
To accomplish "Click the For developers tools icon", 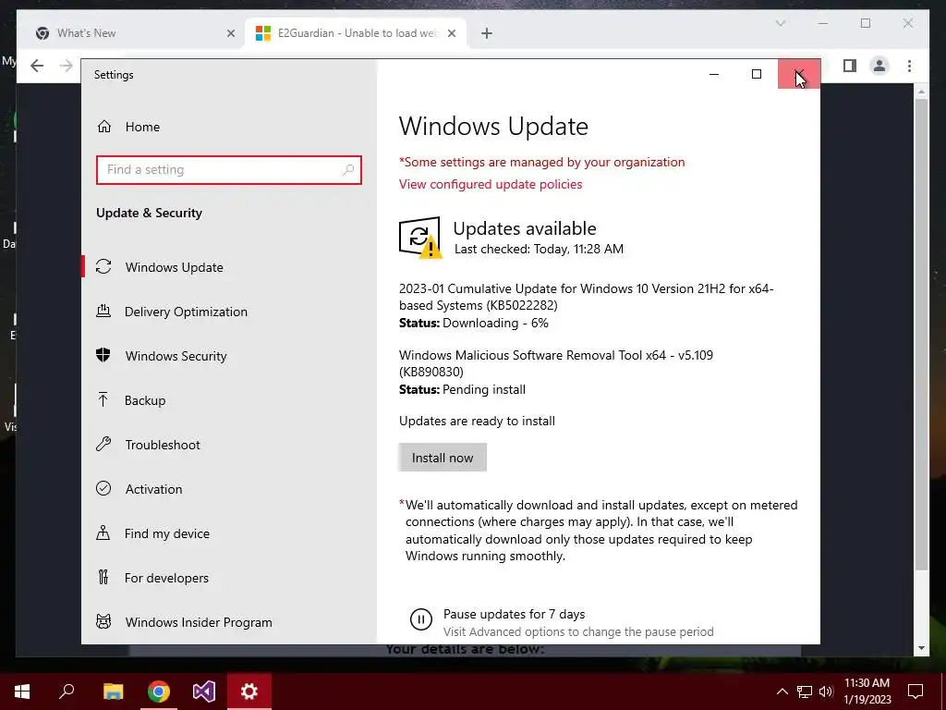I will [103, 577].
